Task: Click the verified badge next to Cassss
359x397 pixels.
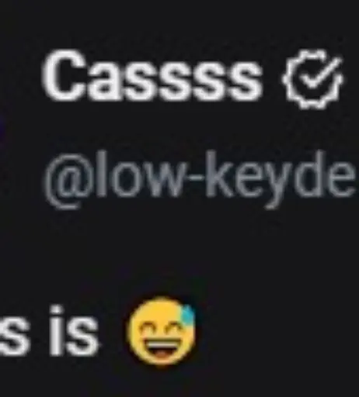Action: pyautogui.click(x=312, y=79)
